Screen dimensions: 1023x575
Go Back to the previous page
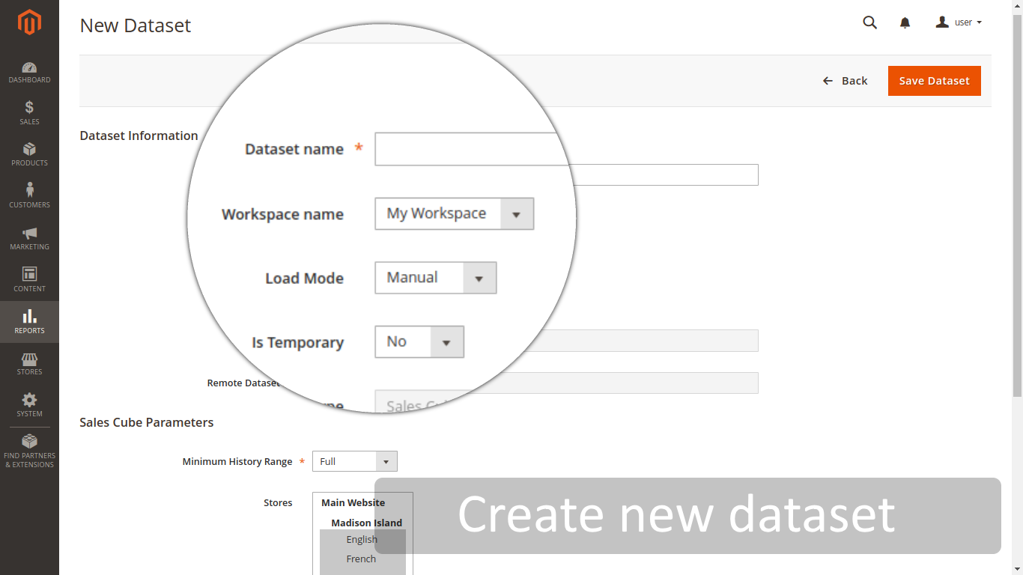pos(846,80)
